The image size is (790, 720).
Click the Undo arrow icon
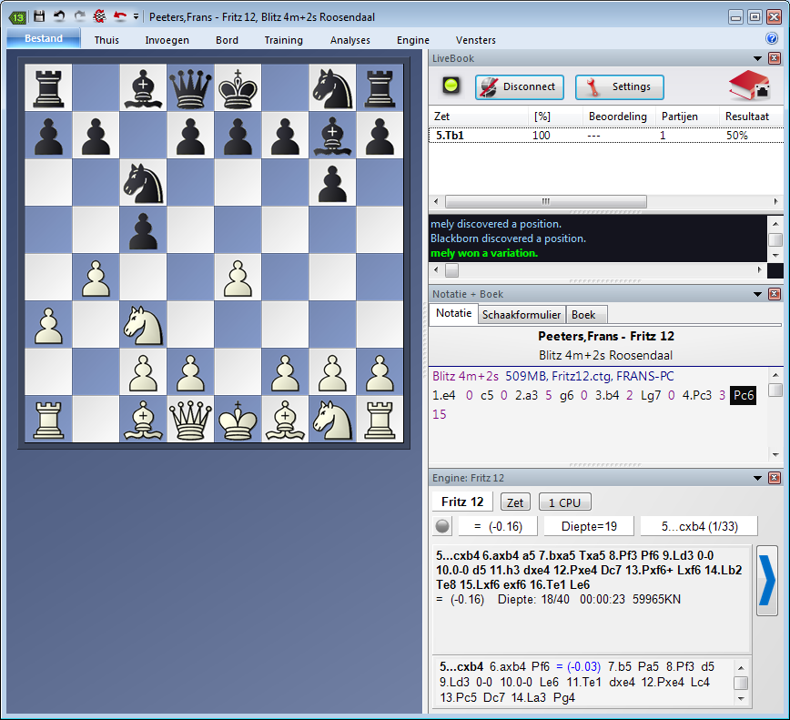[x=59, y=16]
